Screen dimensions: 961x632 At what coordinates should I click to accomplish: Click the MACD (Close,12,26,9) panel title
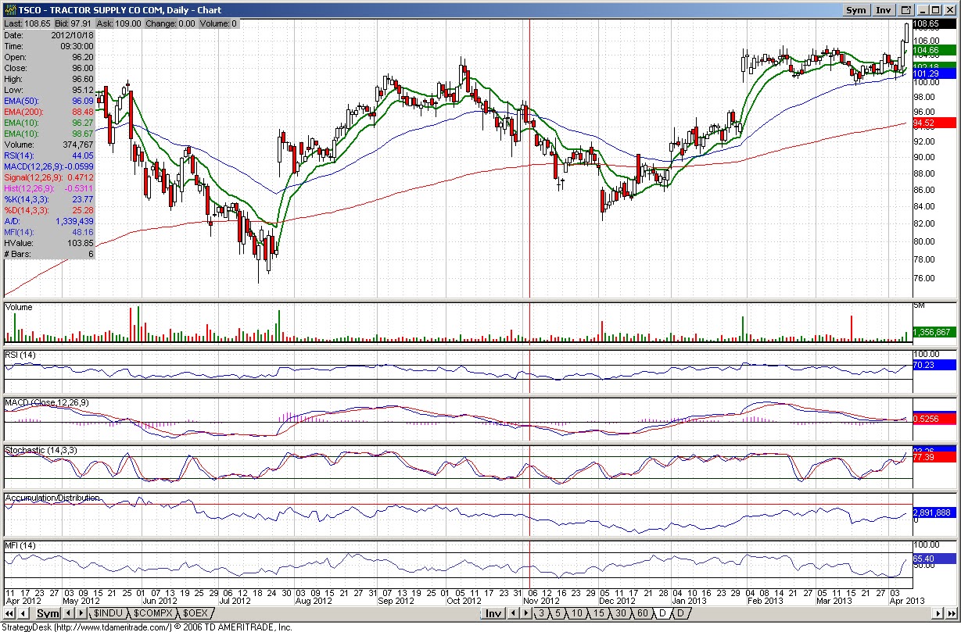tap(47, 402)
